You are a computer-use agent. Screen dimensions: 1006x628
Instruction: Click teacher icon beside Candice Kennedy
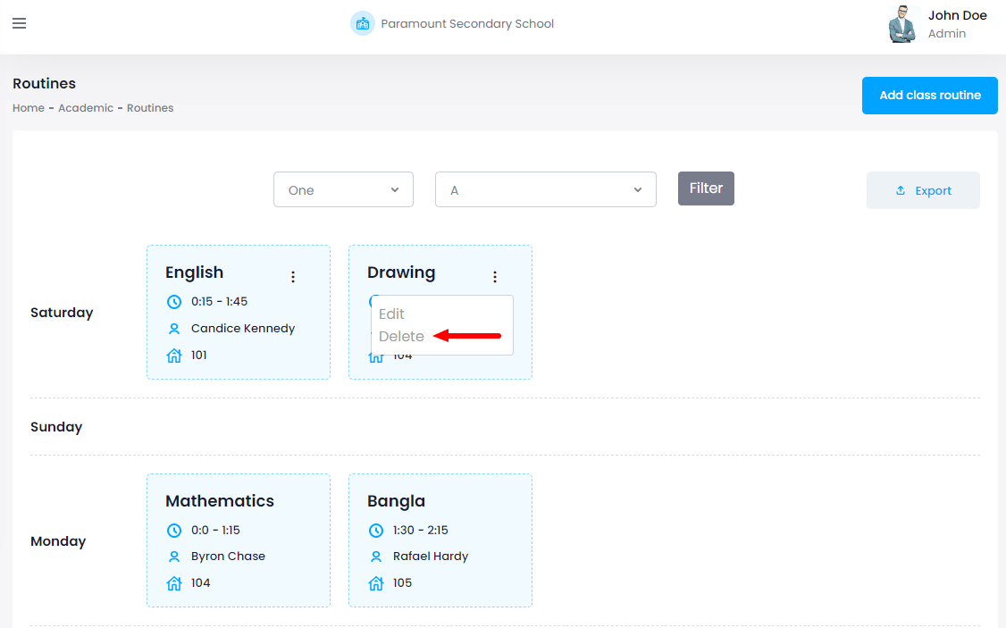pyautogui.click(x=174, y=329)
